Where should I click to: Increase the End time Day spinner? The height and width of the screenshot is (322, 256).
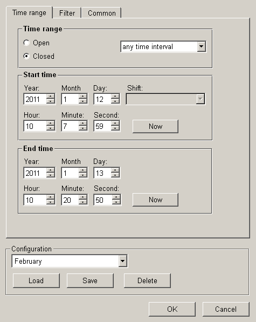click(115, 170)
